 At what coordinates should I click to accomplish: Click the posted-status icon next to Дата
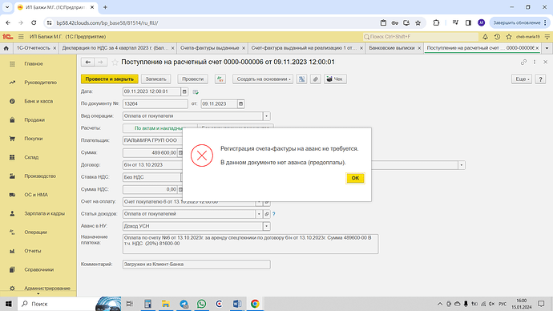(196, 92)
